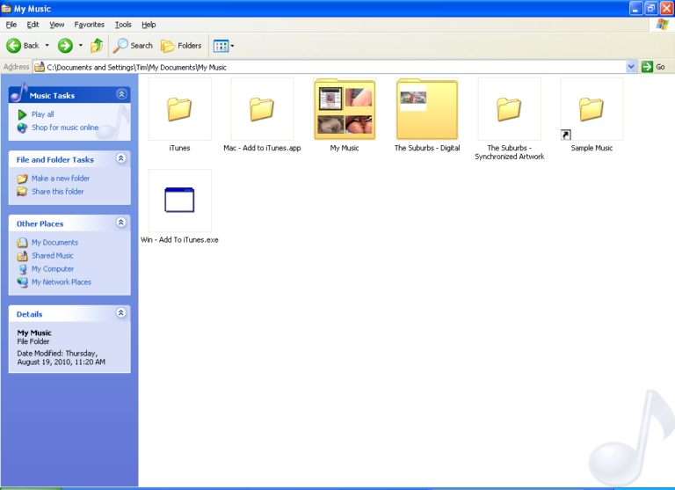Click the address bar path field

tap(334, 67)
